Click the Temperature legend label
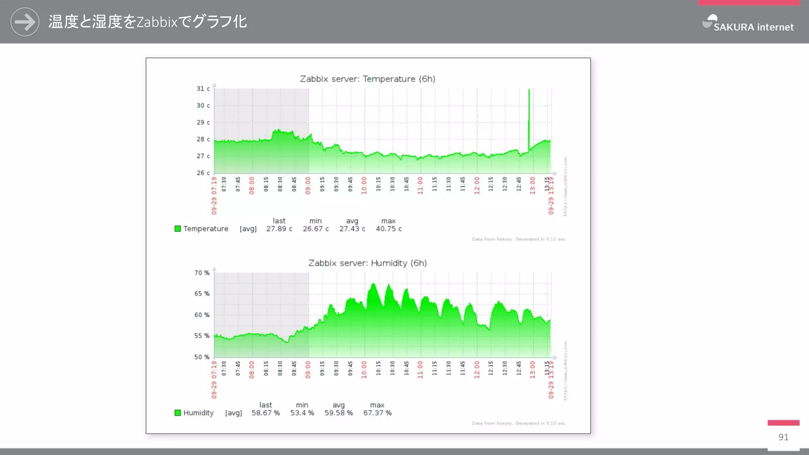The width and height of the screenshot is (809, 455). pos(206,229)
